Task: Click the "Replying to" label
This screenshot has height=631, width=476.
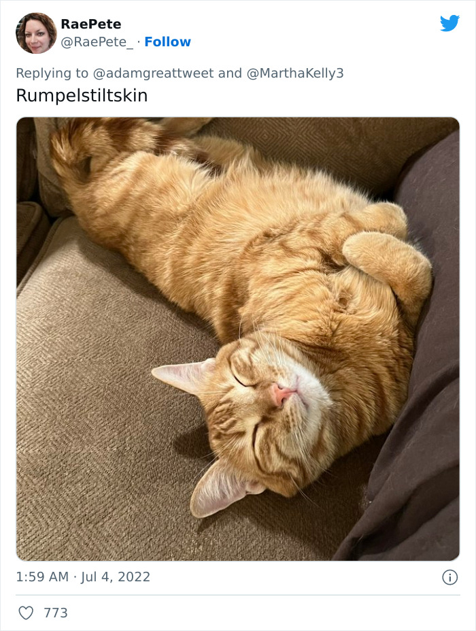Action: (x=52, y=74)
